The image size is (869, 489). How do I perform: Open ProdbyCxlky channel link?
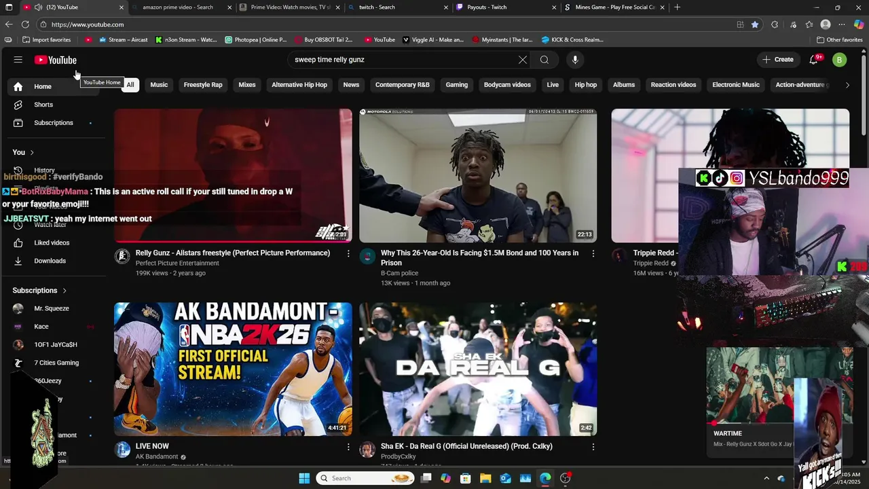[x=398, y=456]
